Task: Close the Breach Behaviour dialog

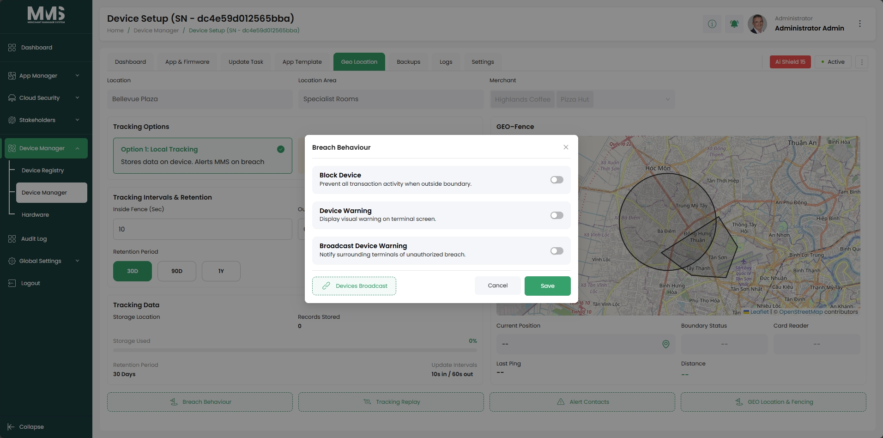Action: click(x=566, y=147)
